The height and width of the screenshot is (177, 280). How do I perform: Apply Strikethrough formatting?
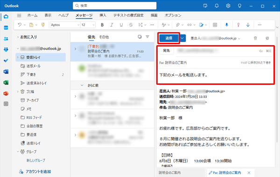pyautogui.click(x=131, y=25)
